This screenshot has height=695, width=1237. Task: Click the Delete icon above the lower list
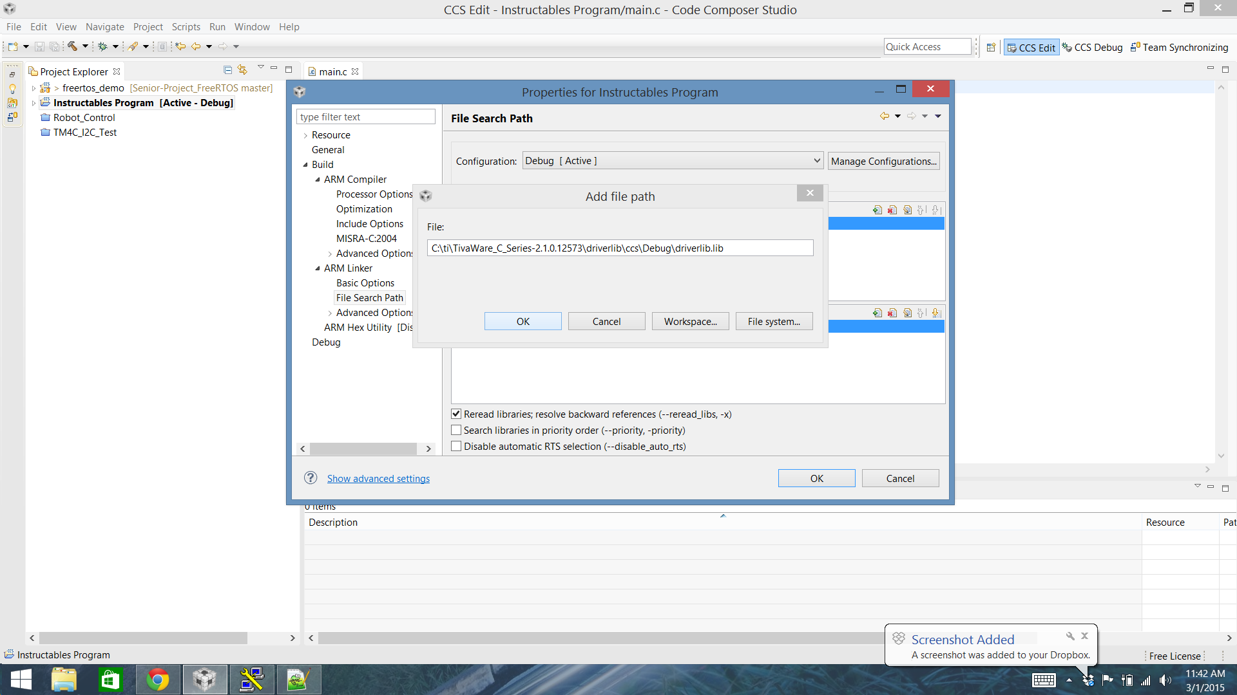tap(892, 313)
